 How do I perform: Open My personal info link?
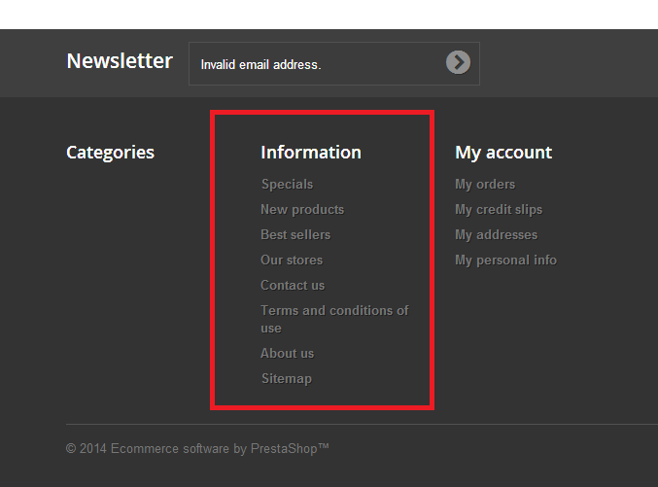tap(505, 260)
